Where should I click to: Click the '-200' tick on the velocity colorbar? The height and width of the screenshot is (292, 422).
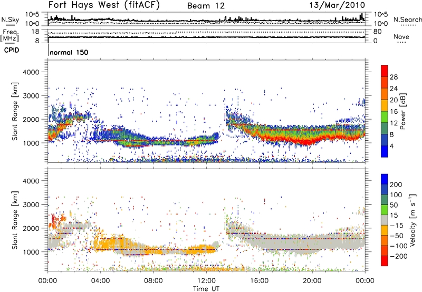(x=399, y=256)
